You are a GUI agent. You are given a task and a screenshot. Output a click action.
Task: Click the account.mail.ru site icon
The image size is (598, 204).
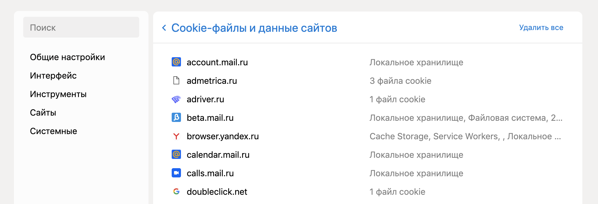[x=176, y=62]
